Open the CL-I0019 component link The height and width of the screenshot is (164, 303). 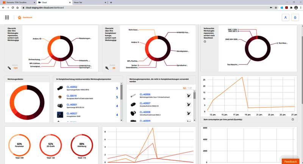tap(72, 96)
